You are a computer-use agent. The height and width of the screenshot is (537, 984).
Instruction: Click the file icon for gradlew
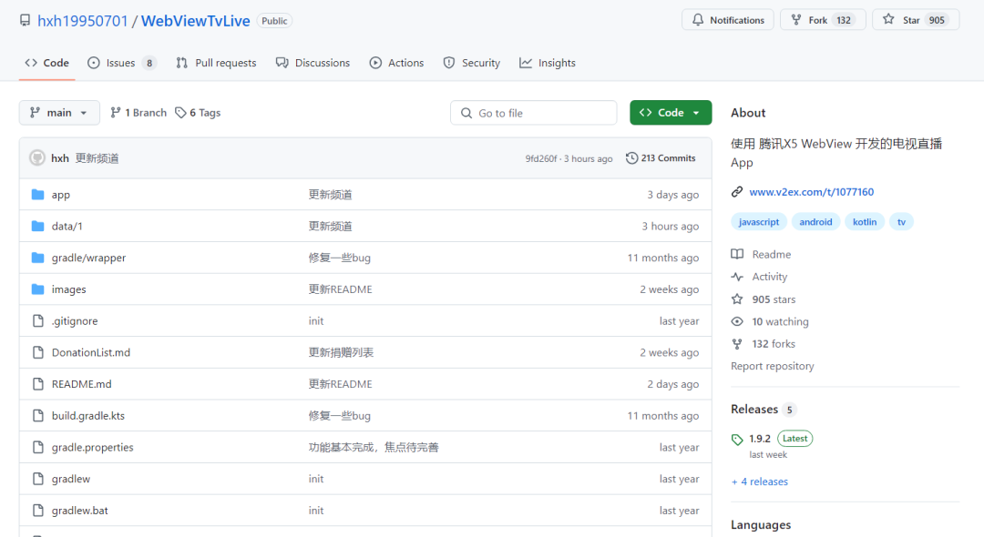click(x=38, y=479)
